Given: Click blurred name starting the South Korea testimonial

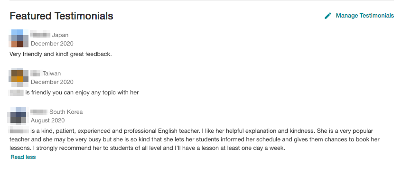Looking at the screenshot, I should tap(19, 131).
